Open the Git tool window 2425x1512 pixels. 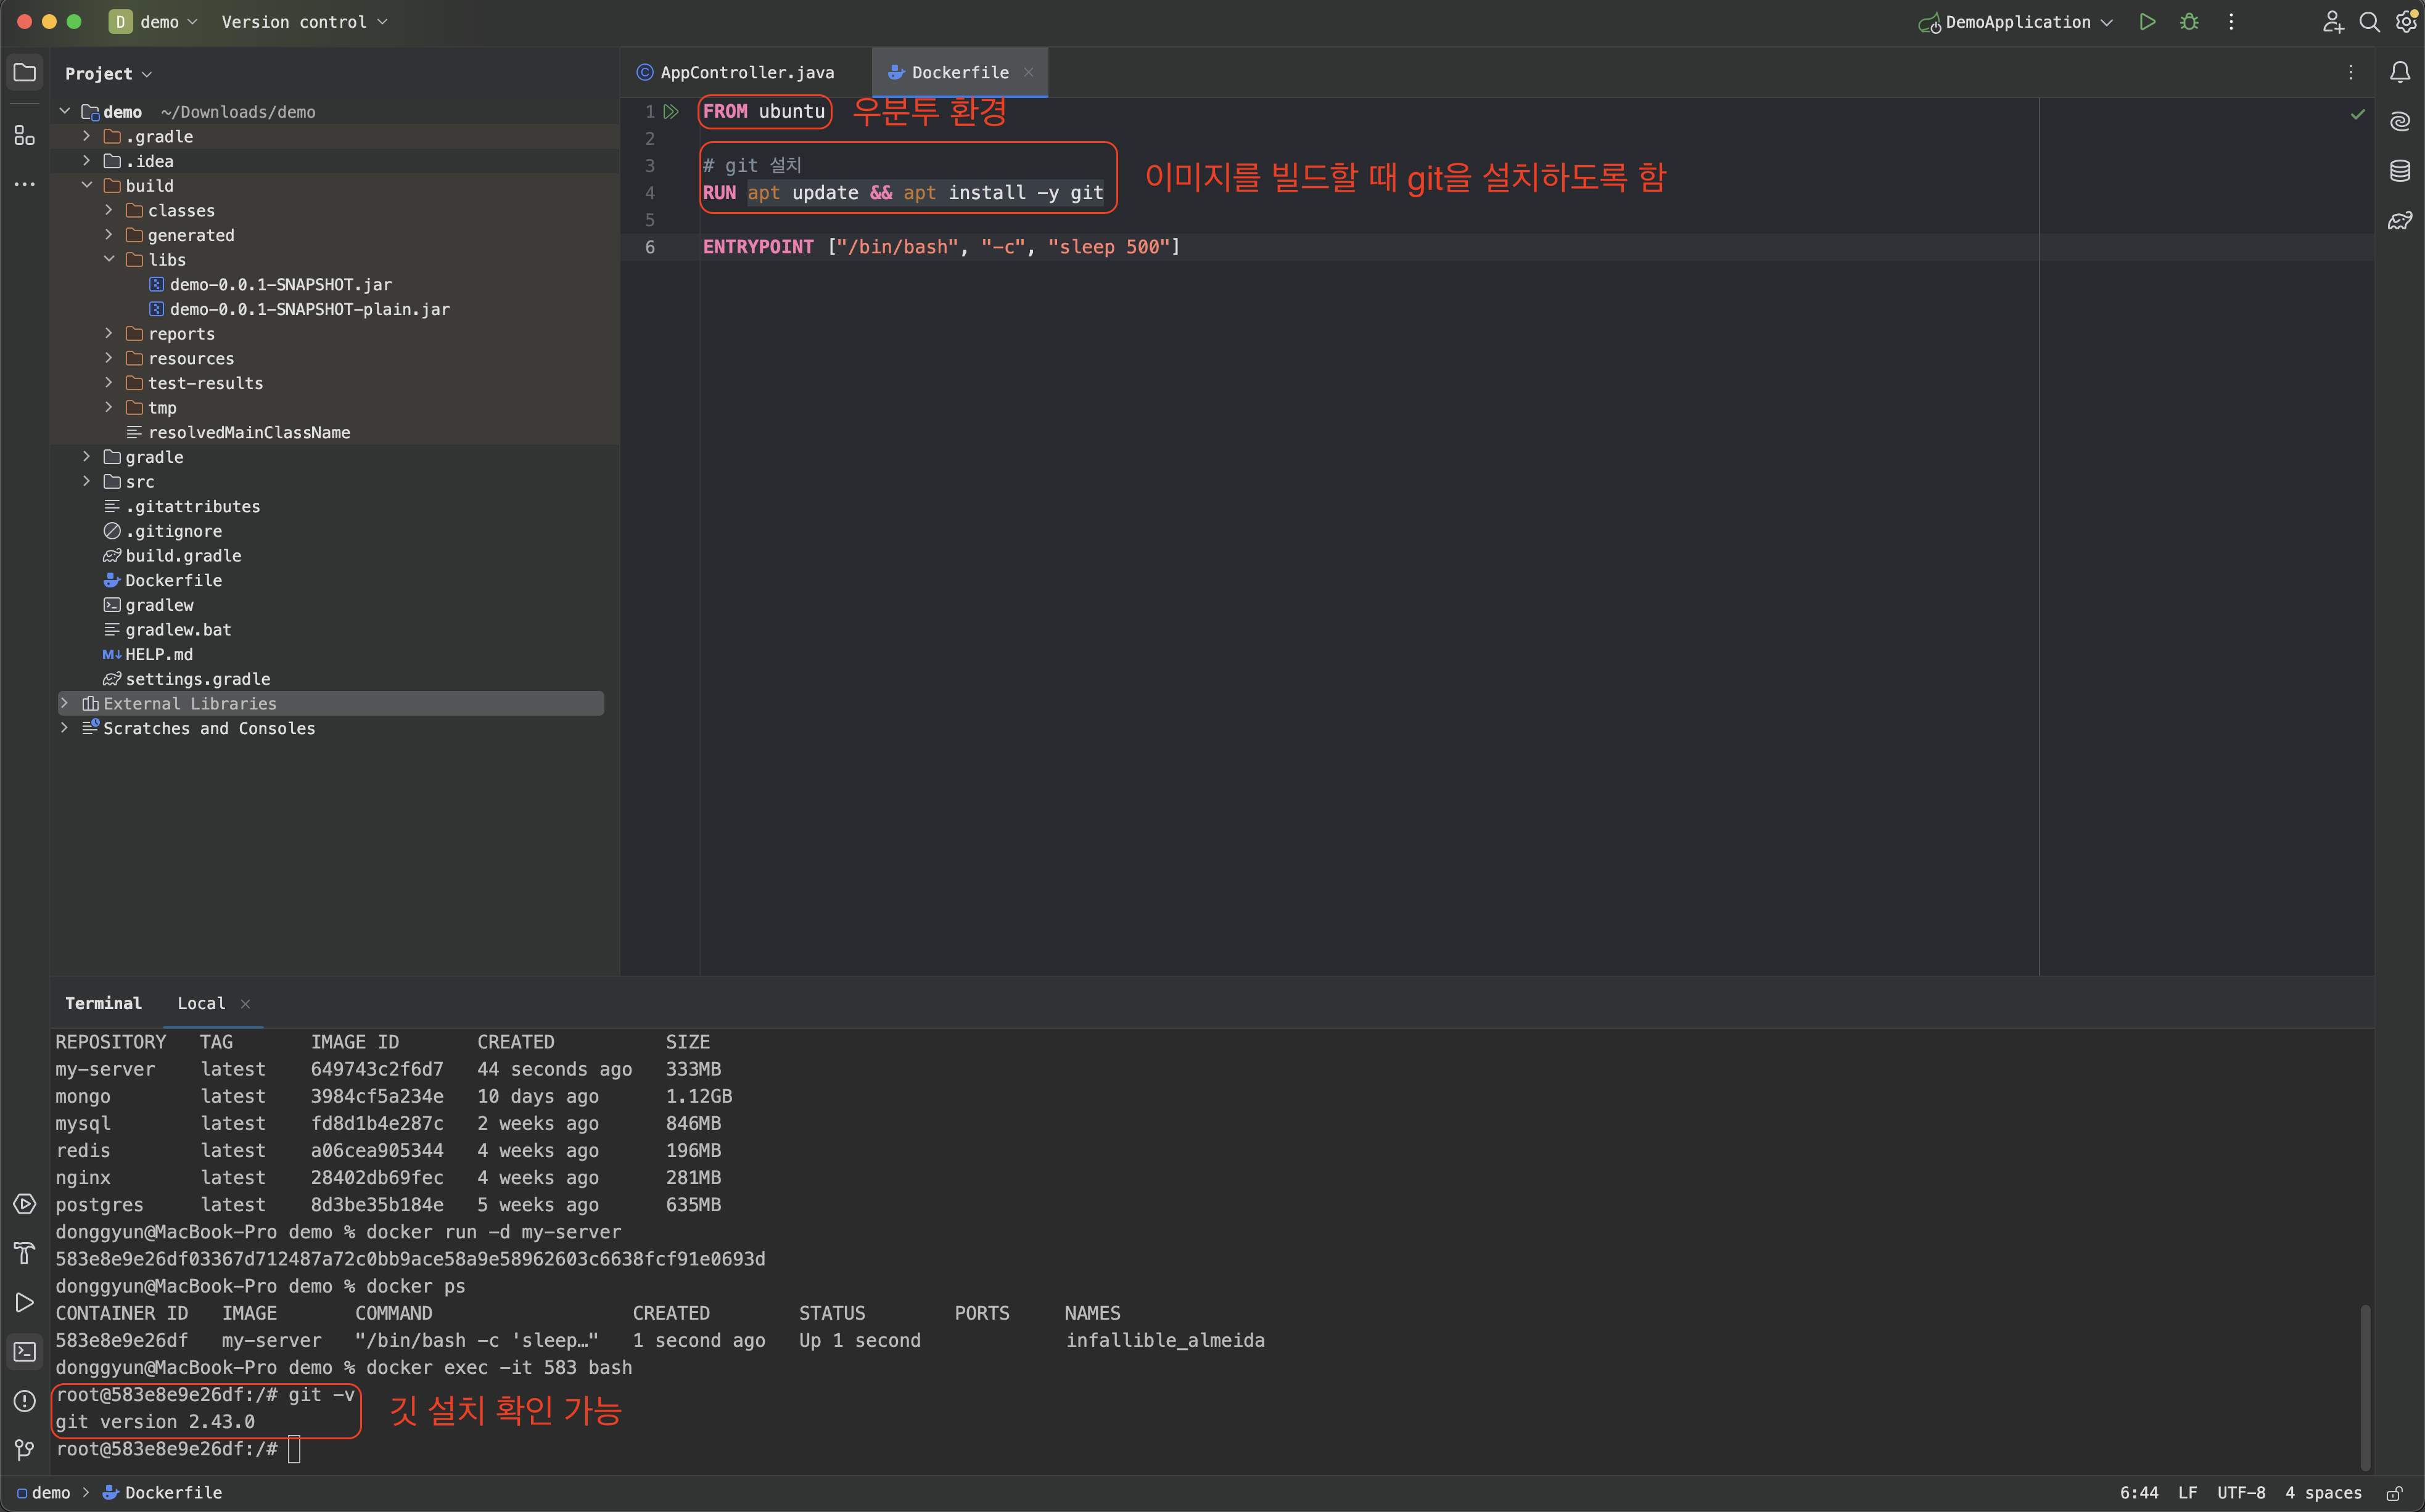tap(24, 1449)
